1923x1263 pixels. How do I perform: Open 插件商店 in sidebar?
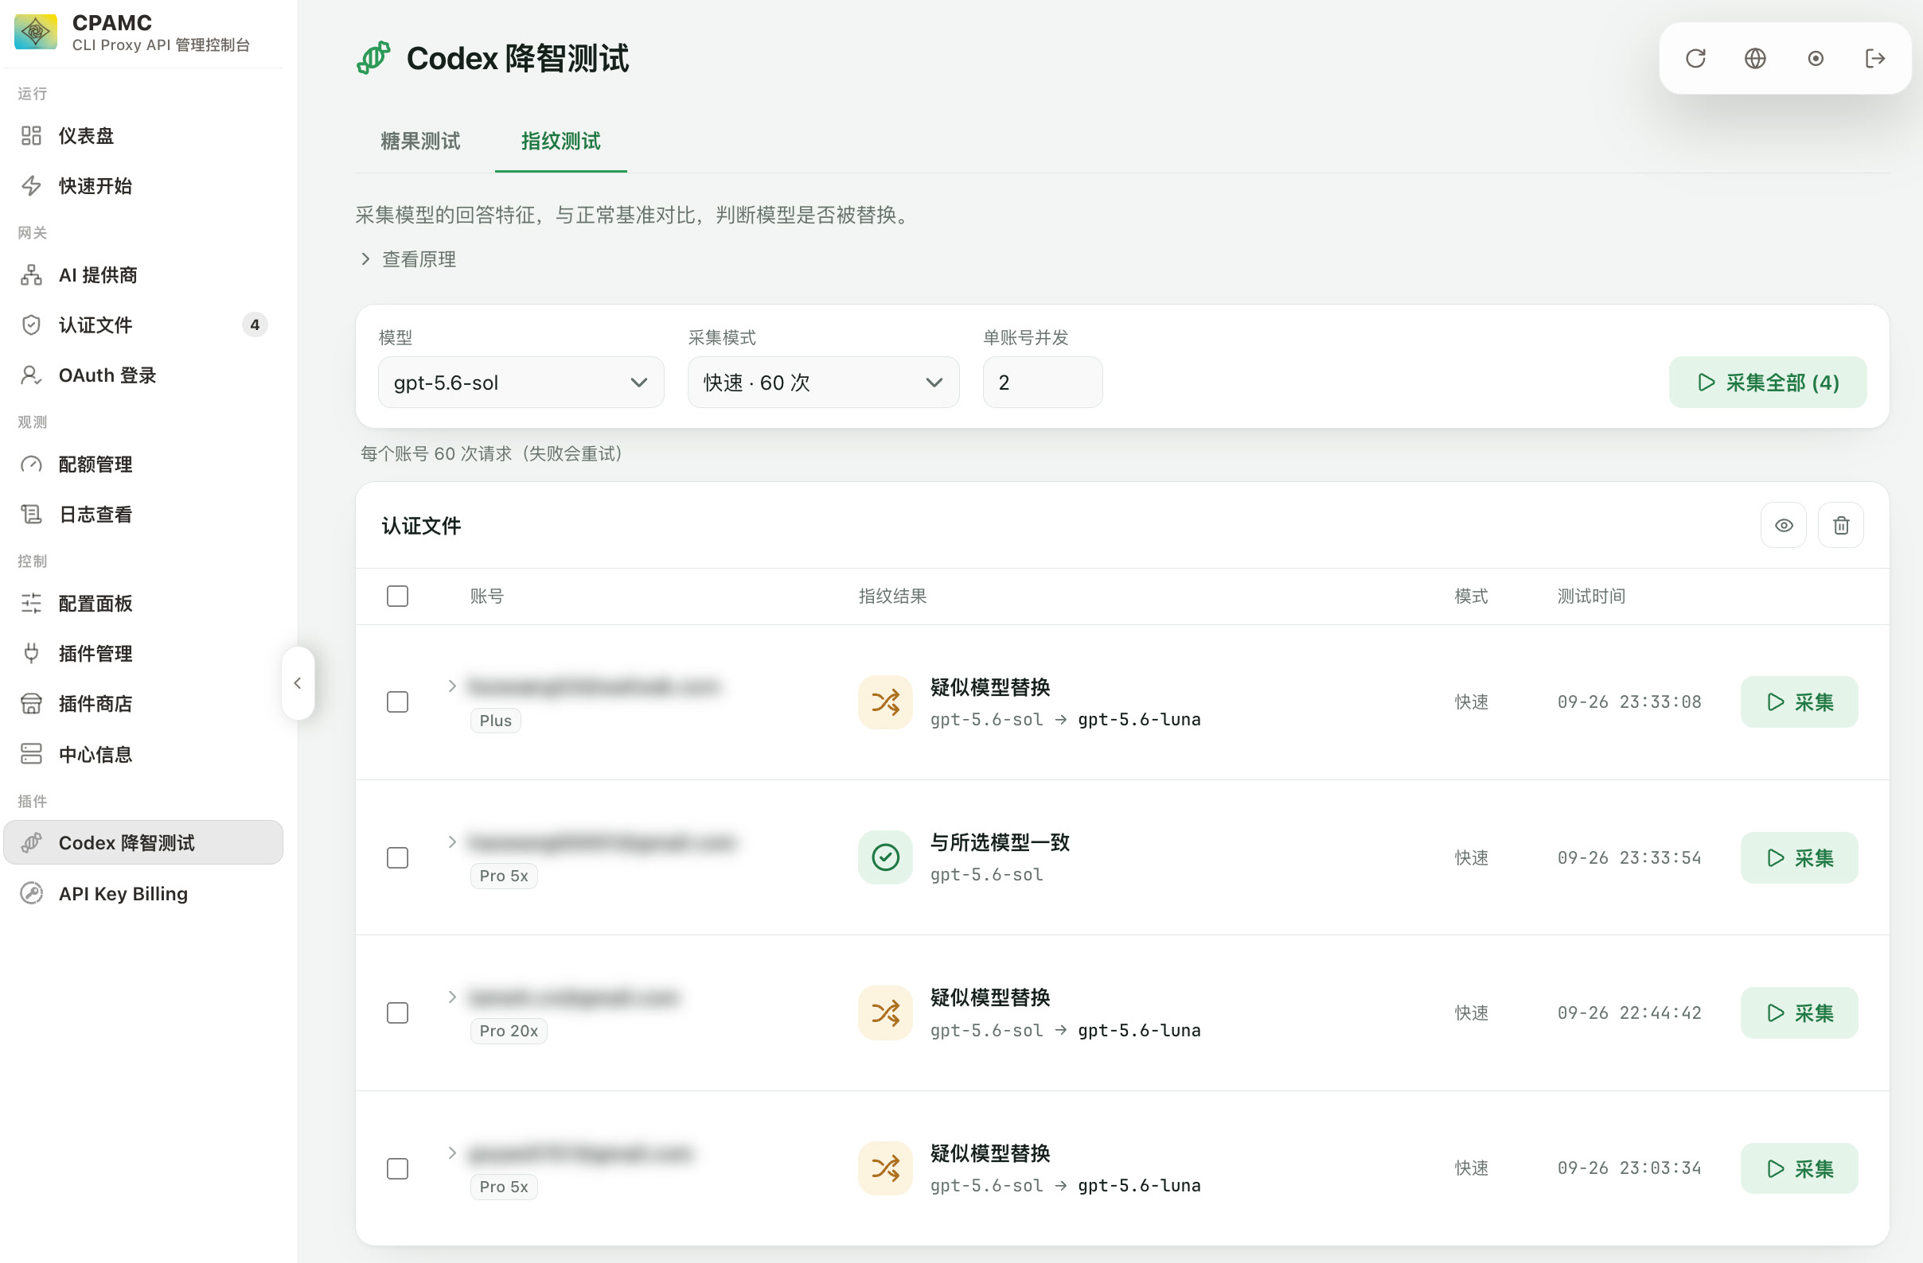coord(143,703)
